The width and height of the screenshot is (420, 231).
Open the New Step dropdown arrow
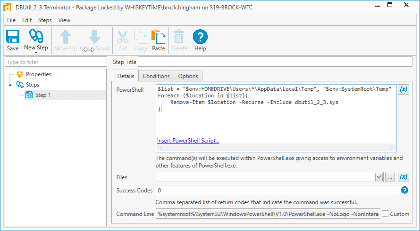(x=36, y=53)
